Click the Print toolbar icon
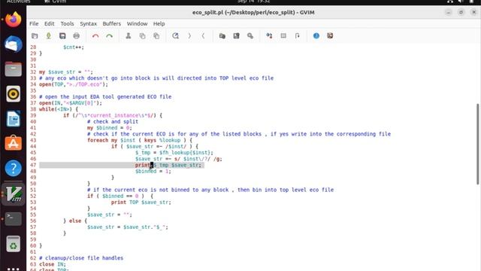Image resolution: width=481 pixels, height=271 pixels. [x=77, y=36]
